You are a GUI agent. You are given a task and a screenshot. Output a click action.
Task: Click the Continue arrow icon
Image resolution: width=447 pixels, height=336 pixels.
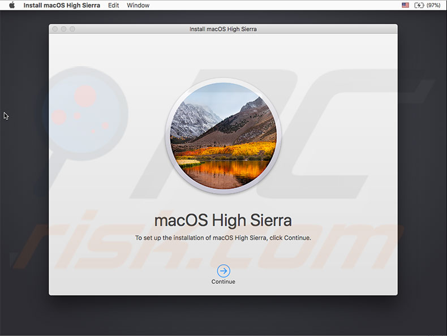point(223,271)
